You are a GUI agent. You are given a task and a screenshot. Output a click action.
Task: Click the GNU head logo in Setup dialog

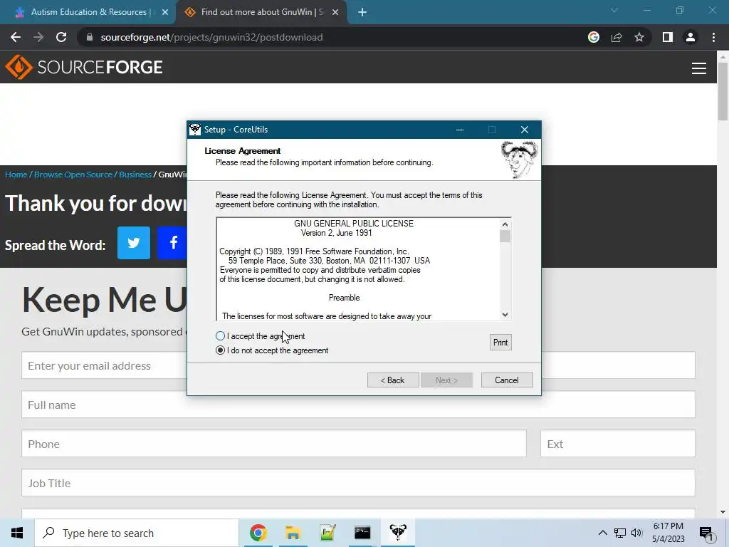519,160
